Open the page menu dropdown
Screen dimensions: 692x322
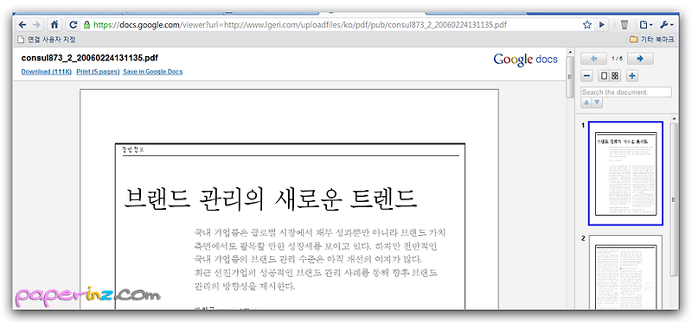[x=646, y=25]
